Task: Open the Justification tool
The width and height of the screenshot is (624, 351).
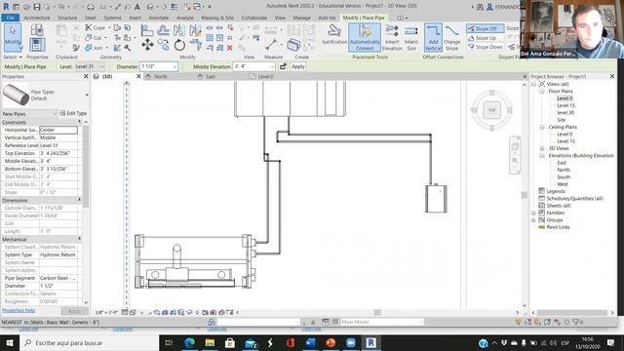Action: [334, 34]
